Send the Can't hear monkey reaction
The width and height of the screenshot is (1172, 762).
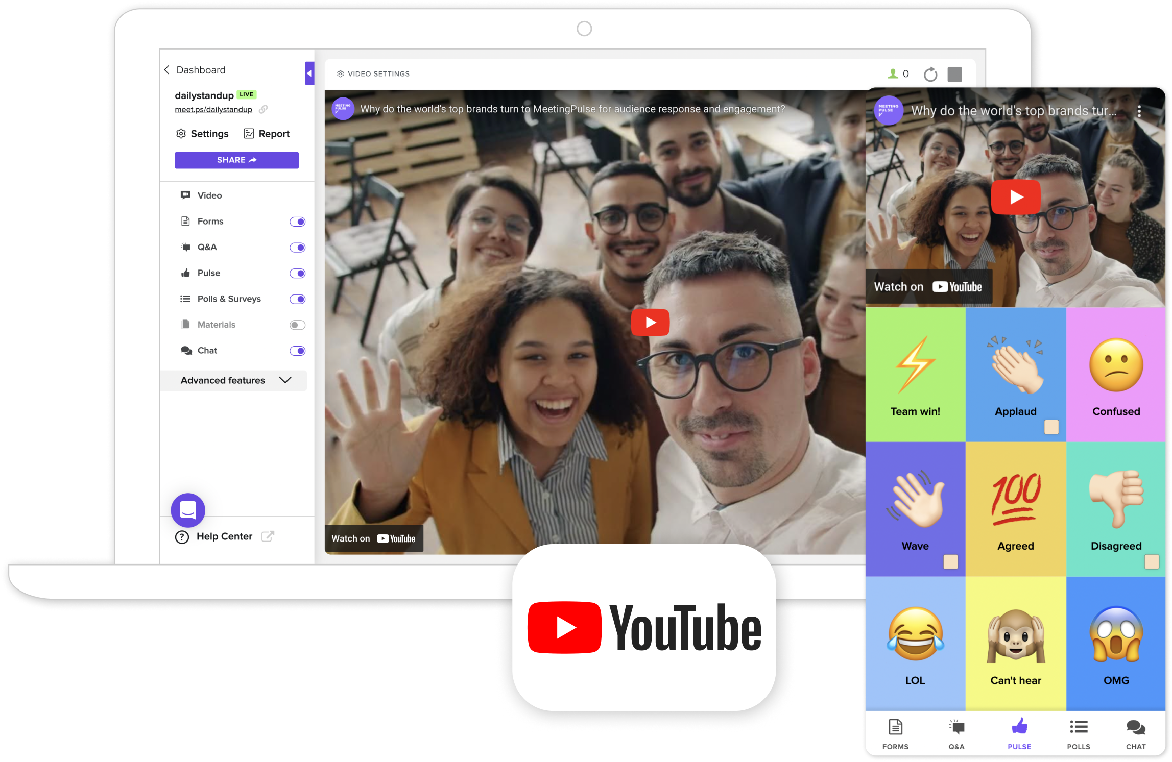coord(1016,644)
